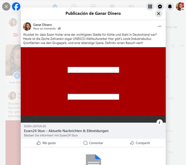Click the composer profile avatar in background feed

click(x=13, y=22)
